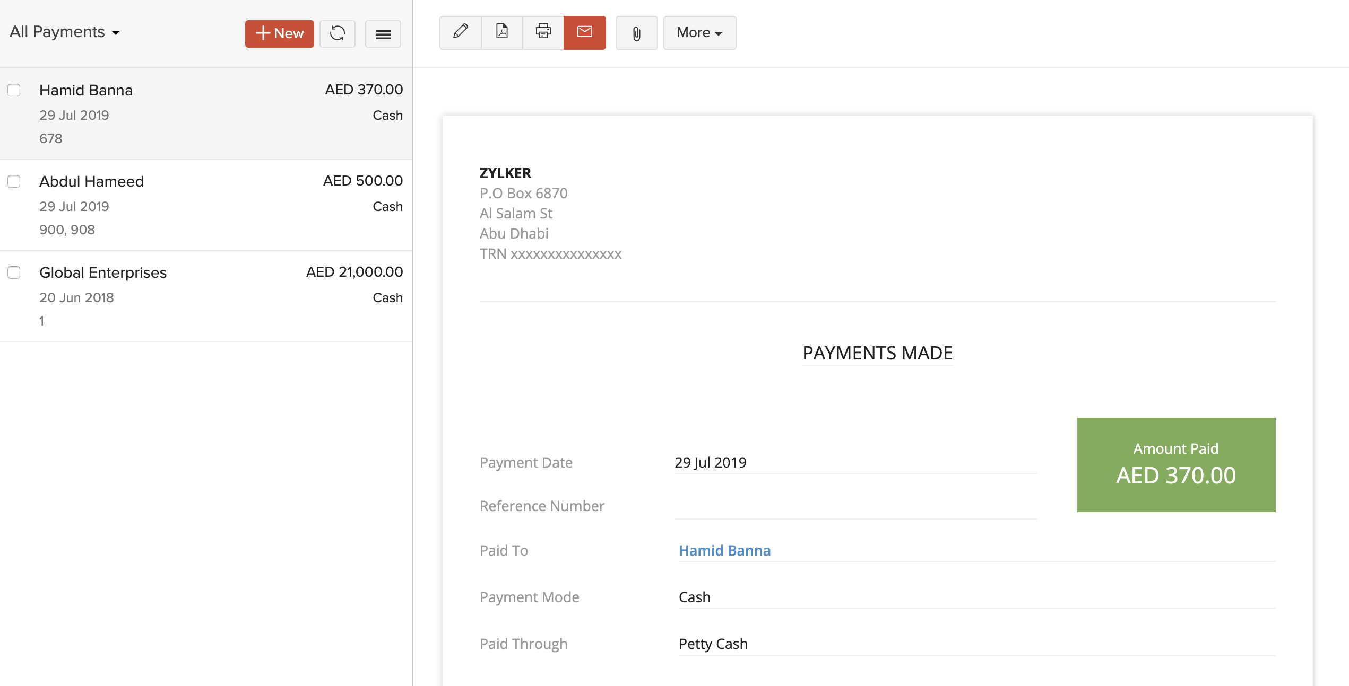Follow the Hamid Banna vendor link
The image size is (1349, 686).
pos(724,550)
